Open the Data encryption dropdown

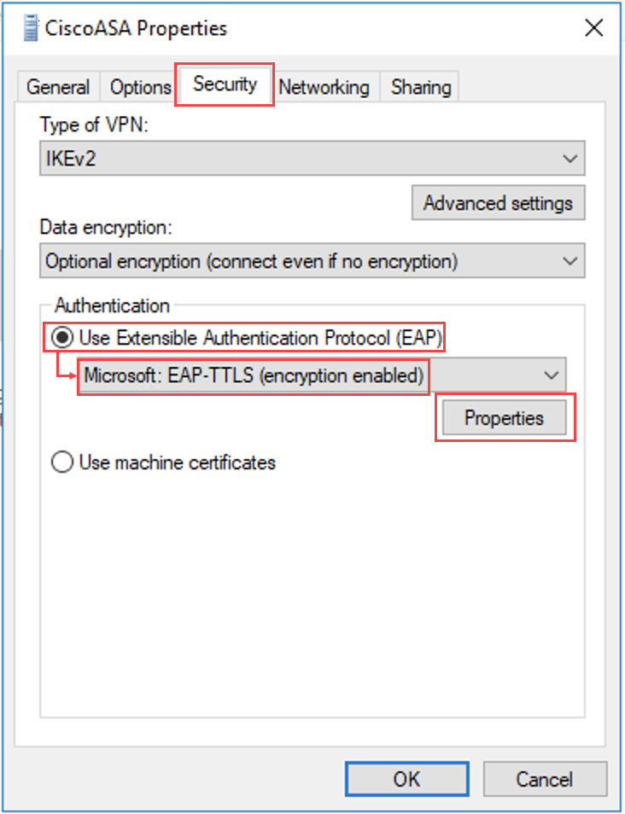coord(312,261)
